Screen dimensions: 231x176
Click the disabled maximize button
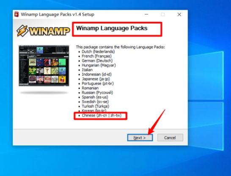163,14
